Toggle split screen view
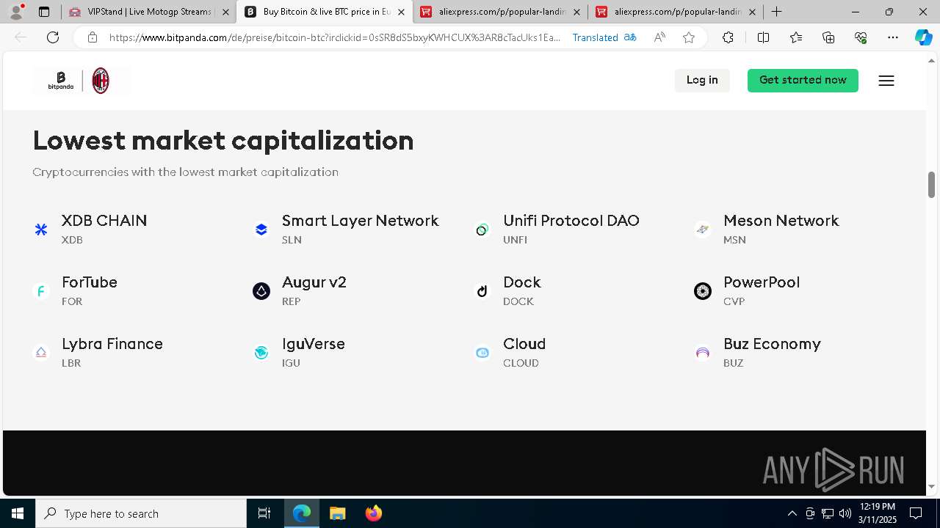Image resolution: width=940 pixels, height=528 pixels. point(763,37)
